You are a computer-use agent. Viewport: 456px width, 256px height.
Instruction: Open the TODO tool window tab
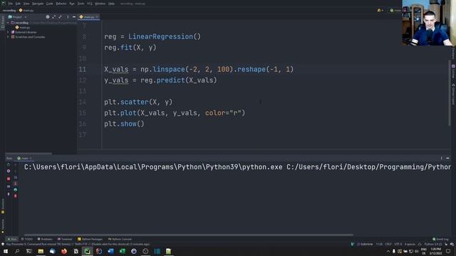click(x=27, y=239)
